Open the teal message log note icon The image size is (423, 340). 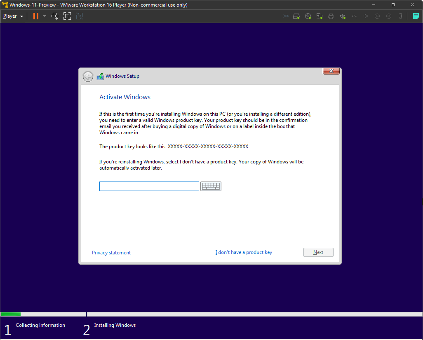(x=416, y=16)
